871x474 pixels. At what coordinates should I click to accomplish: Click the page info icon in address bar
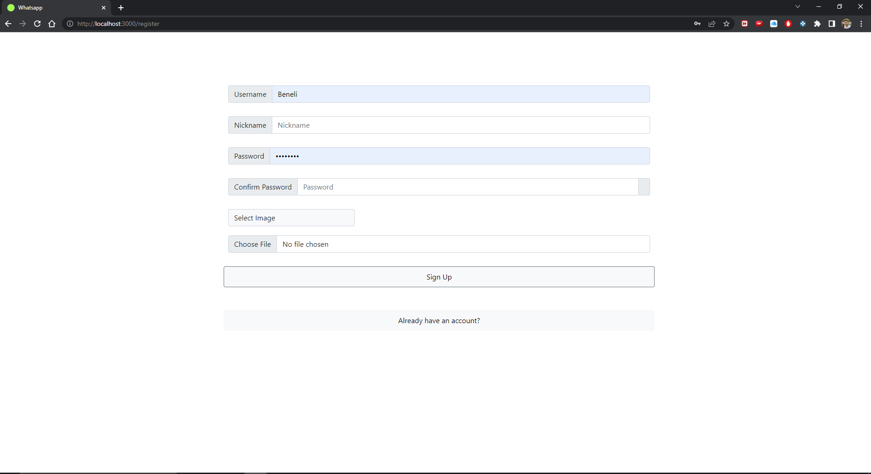(69, 24)
